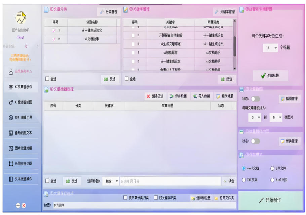Click the 文章标题 column header
This screenshot has width=306, height=215.
click(x=168, y=106)
